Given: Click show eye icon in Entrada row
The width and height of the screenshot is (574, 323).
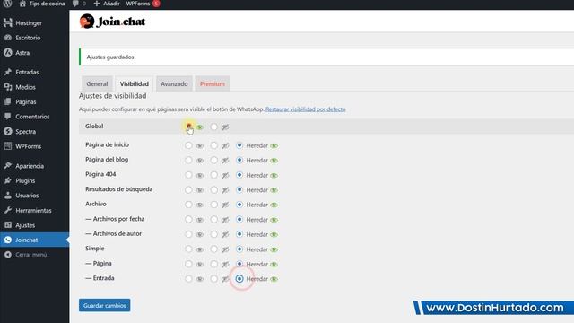Looking at the screenshot, I should pos(199,279).
